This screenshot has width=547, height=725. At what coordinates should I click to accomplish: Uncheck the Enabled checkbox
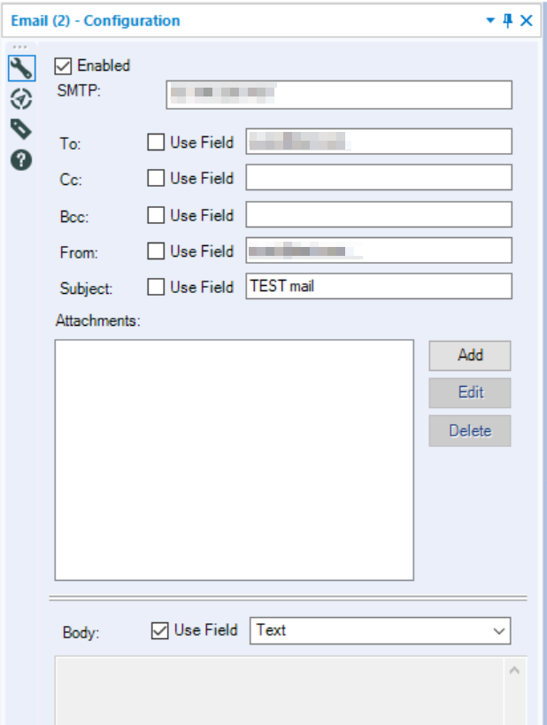point(63,66)
